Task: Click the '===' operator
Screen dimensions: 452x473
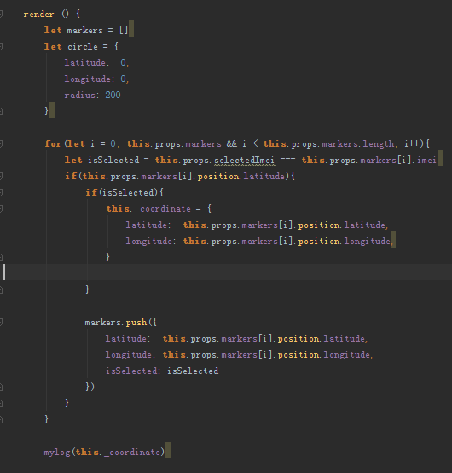Action: pyautogui.click(x=287, y=160)
